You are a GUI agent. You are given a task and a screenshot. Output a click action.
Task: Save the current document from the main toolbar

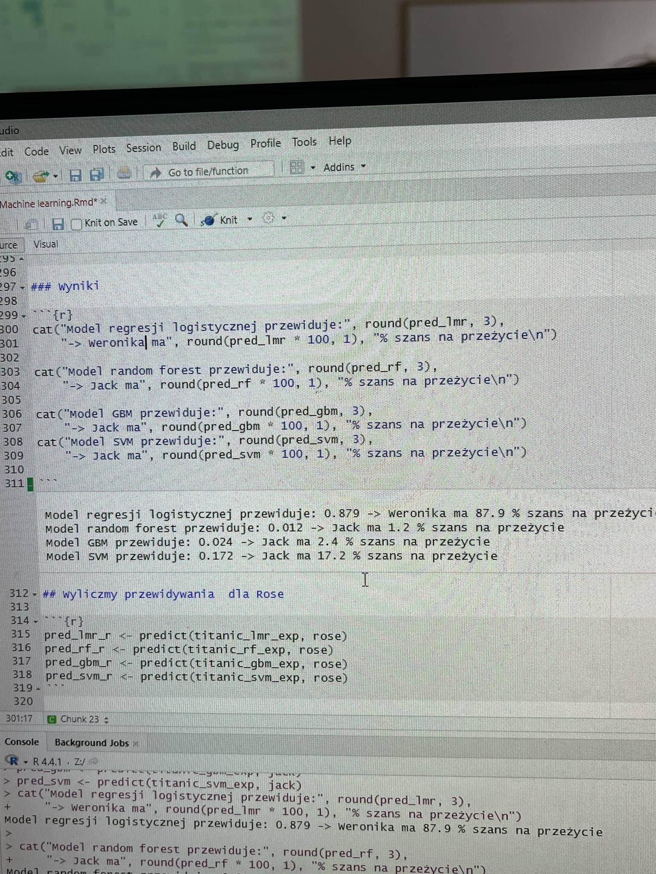pyautogui.click(x=76, y=175)
